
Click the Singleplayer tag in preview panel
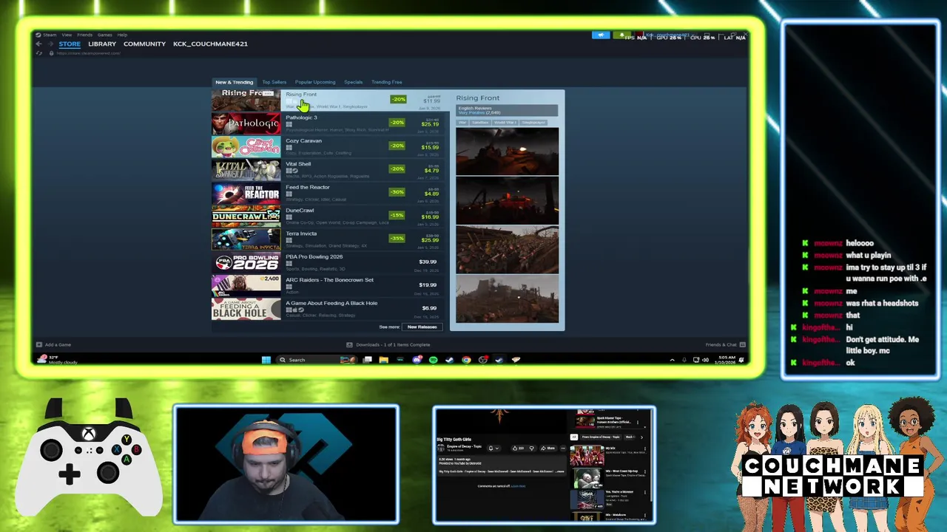(533, 123)
